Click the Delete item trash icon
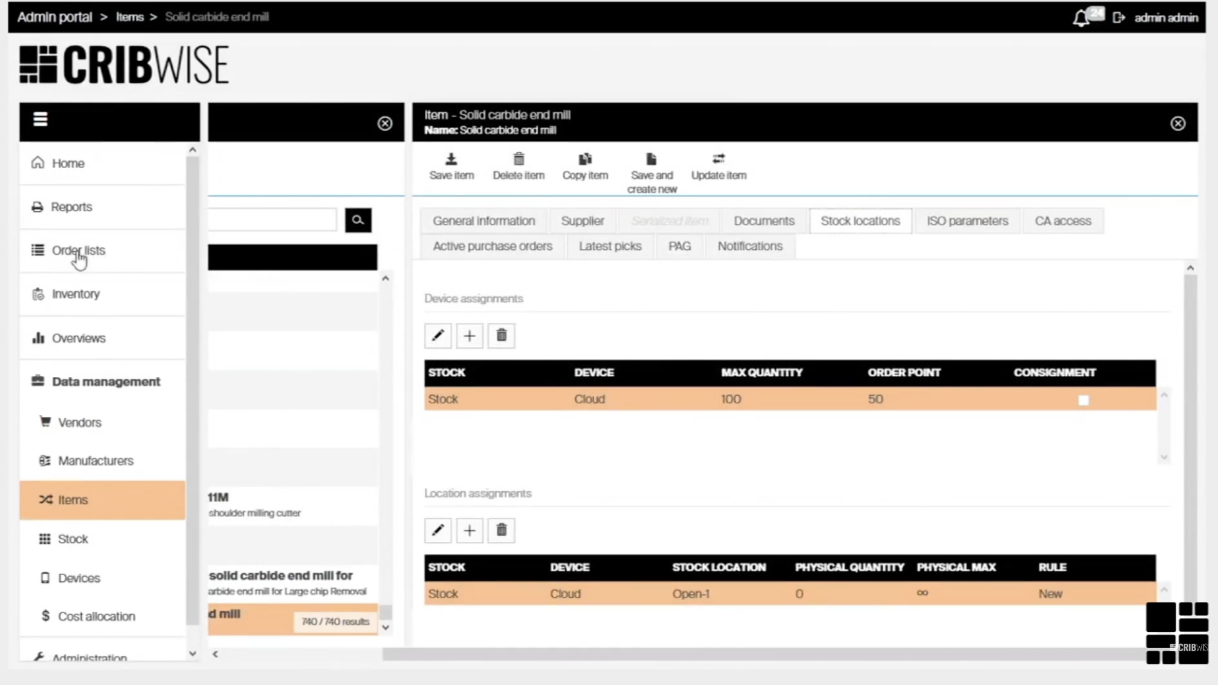 point(518,160)
